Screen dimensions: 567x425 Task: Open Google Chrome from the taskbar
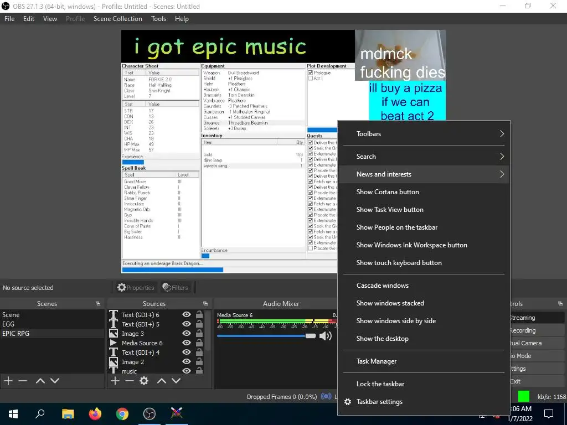(x=122, y=413)
